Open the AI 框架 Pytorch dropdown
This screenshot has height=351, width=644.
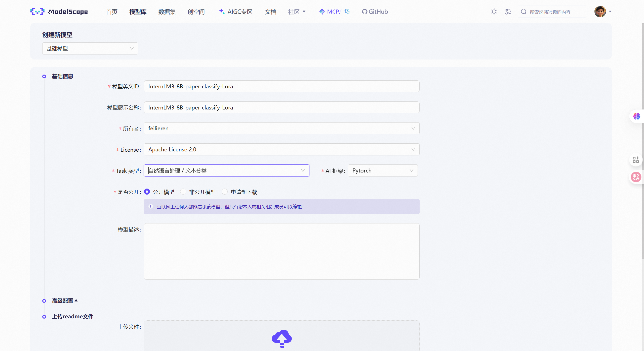[383, 170]
